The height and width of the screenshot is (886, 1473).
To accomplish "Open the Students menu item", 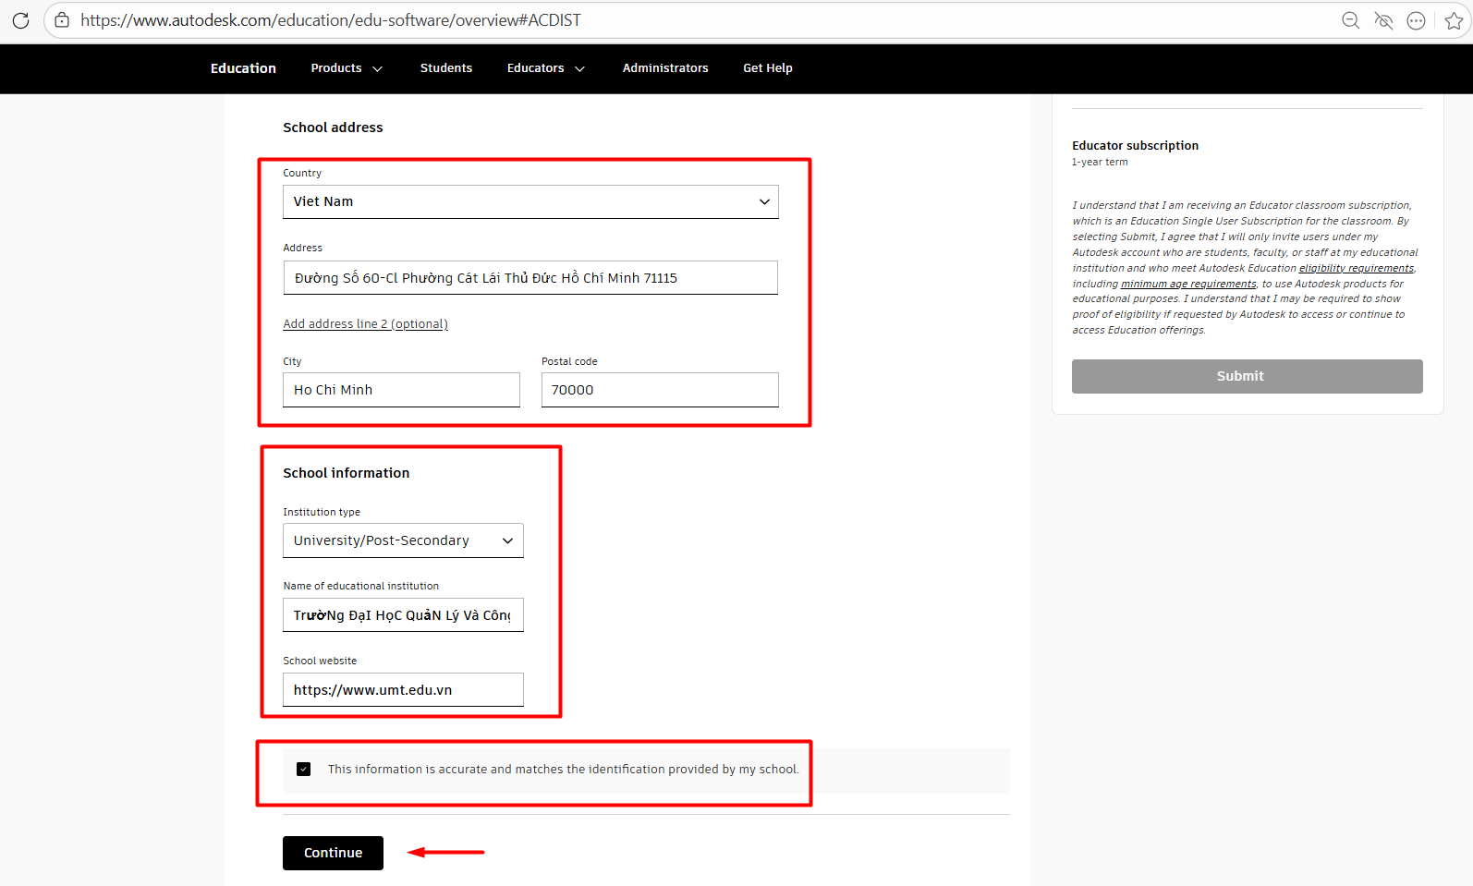I will (445, 68).
